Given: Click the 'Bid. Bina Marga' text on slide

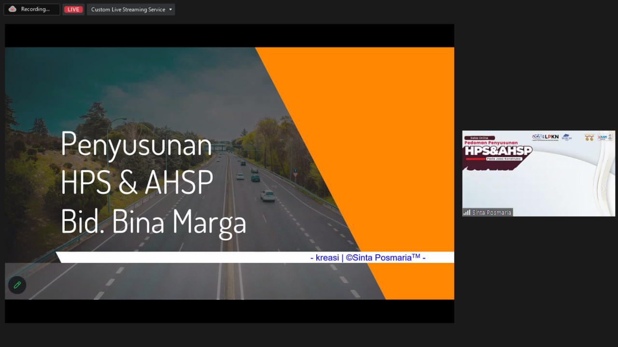Looking at the screenshot, I should point(154,222).
